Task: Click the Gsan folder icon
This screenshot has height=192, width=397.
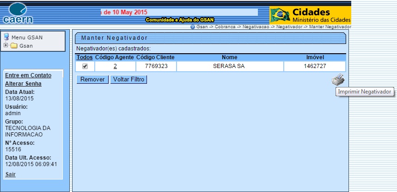Action: click(x=13, y=46)
